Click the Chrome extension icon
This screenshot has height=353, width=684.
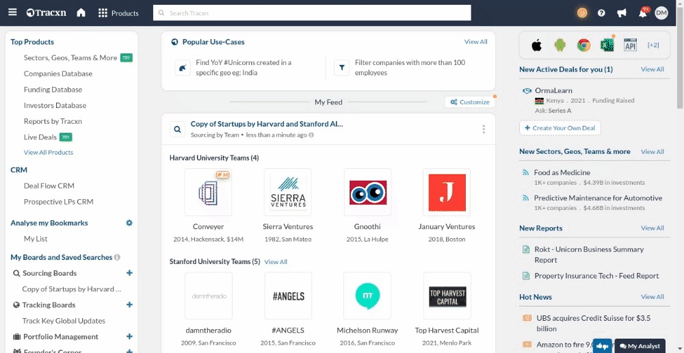[583, 45]
